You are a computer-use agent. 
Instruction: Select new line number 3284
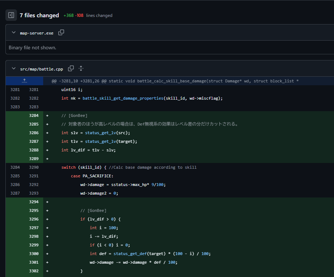[x=33, y=115]
